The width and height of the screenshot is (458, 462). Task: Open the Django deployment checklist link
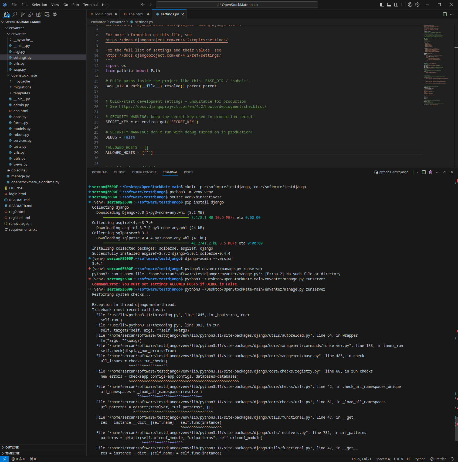pyautogui.click(x=192, y=107)
